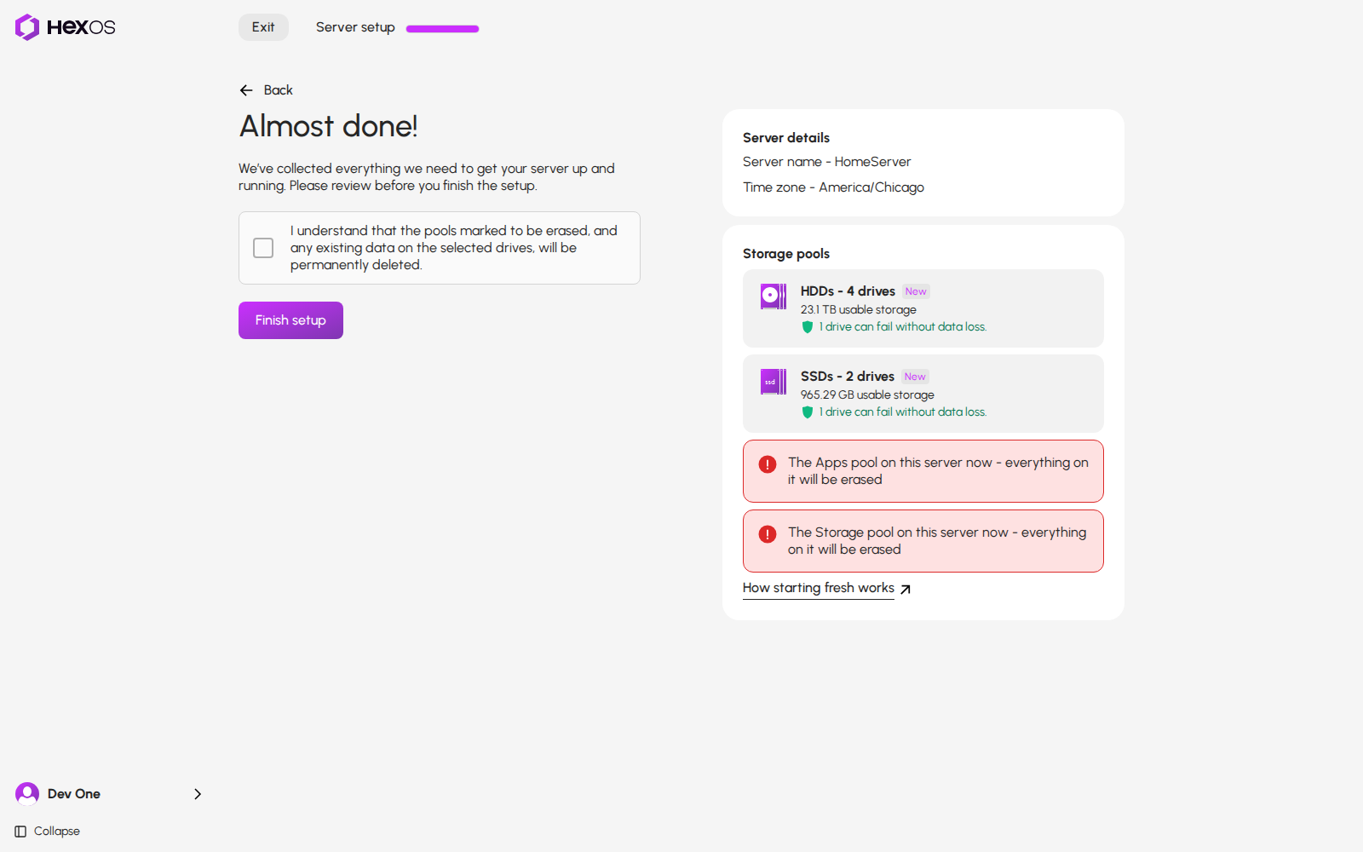The height and width of the screenshot is (852, 1363).
Task: Click the Apps pool erase warning card
Action: 923,471
